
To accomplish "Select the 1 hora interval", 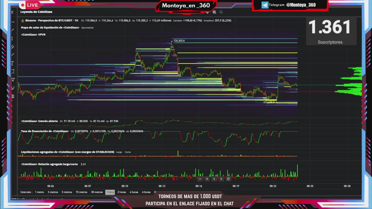I will point(110,192).
